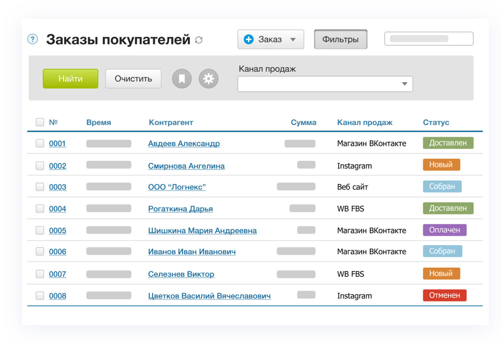Click Доставлен status of order 0004
This screenshot has height=350, width=502.
(x=448, y=208)
